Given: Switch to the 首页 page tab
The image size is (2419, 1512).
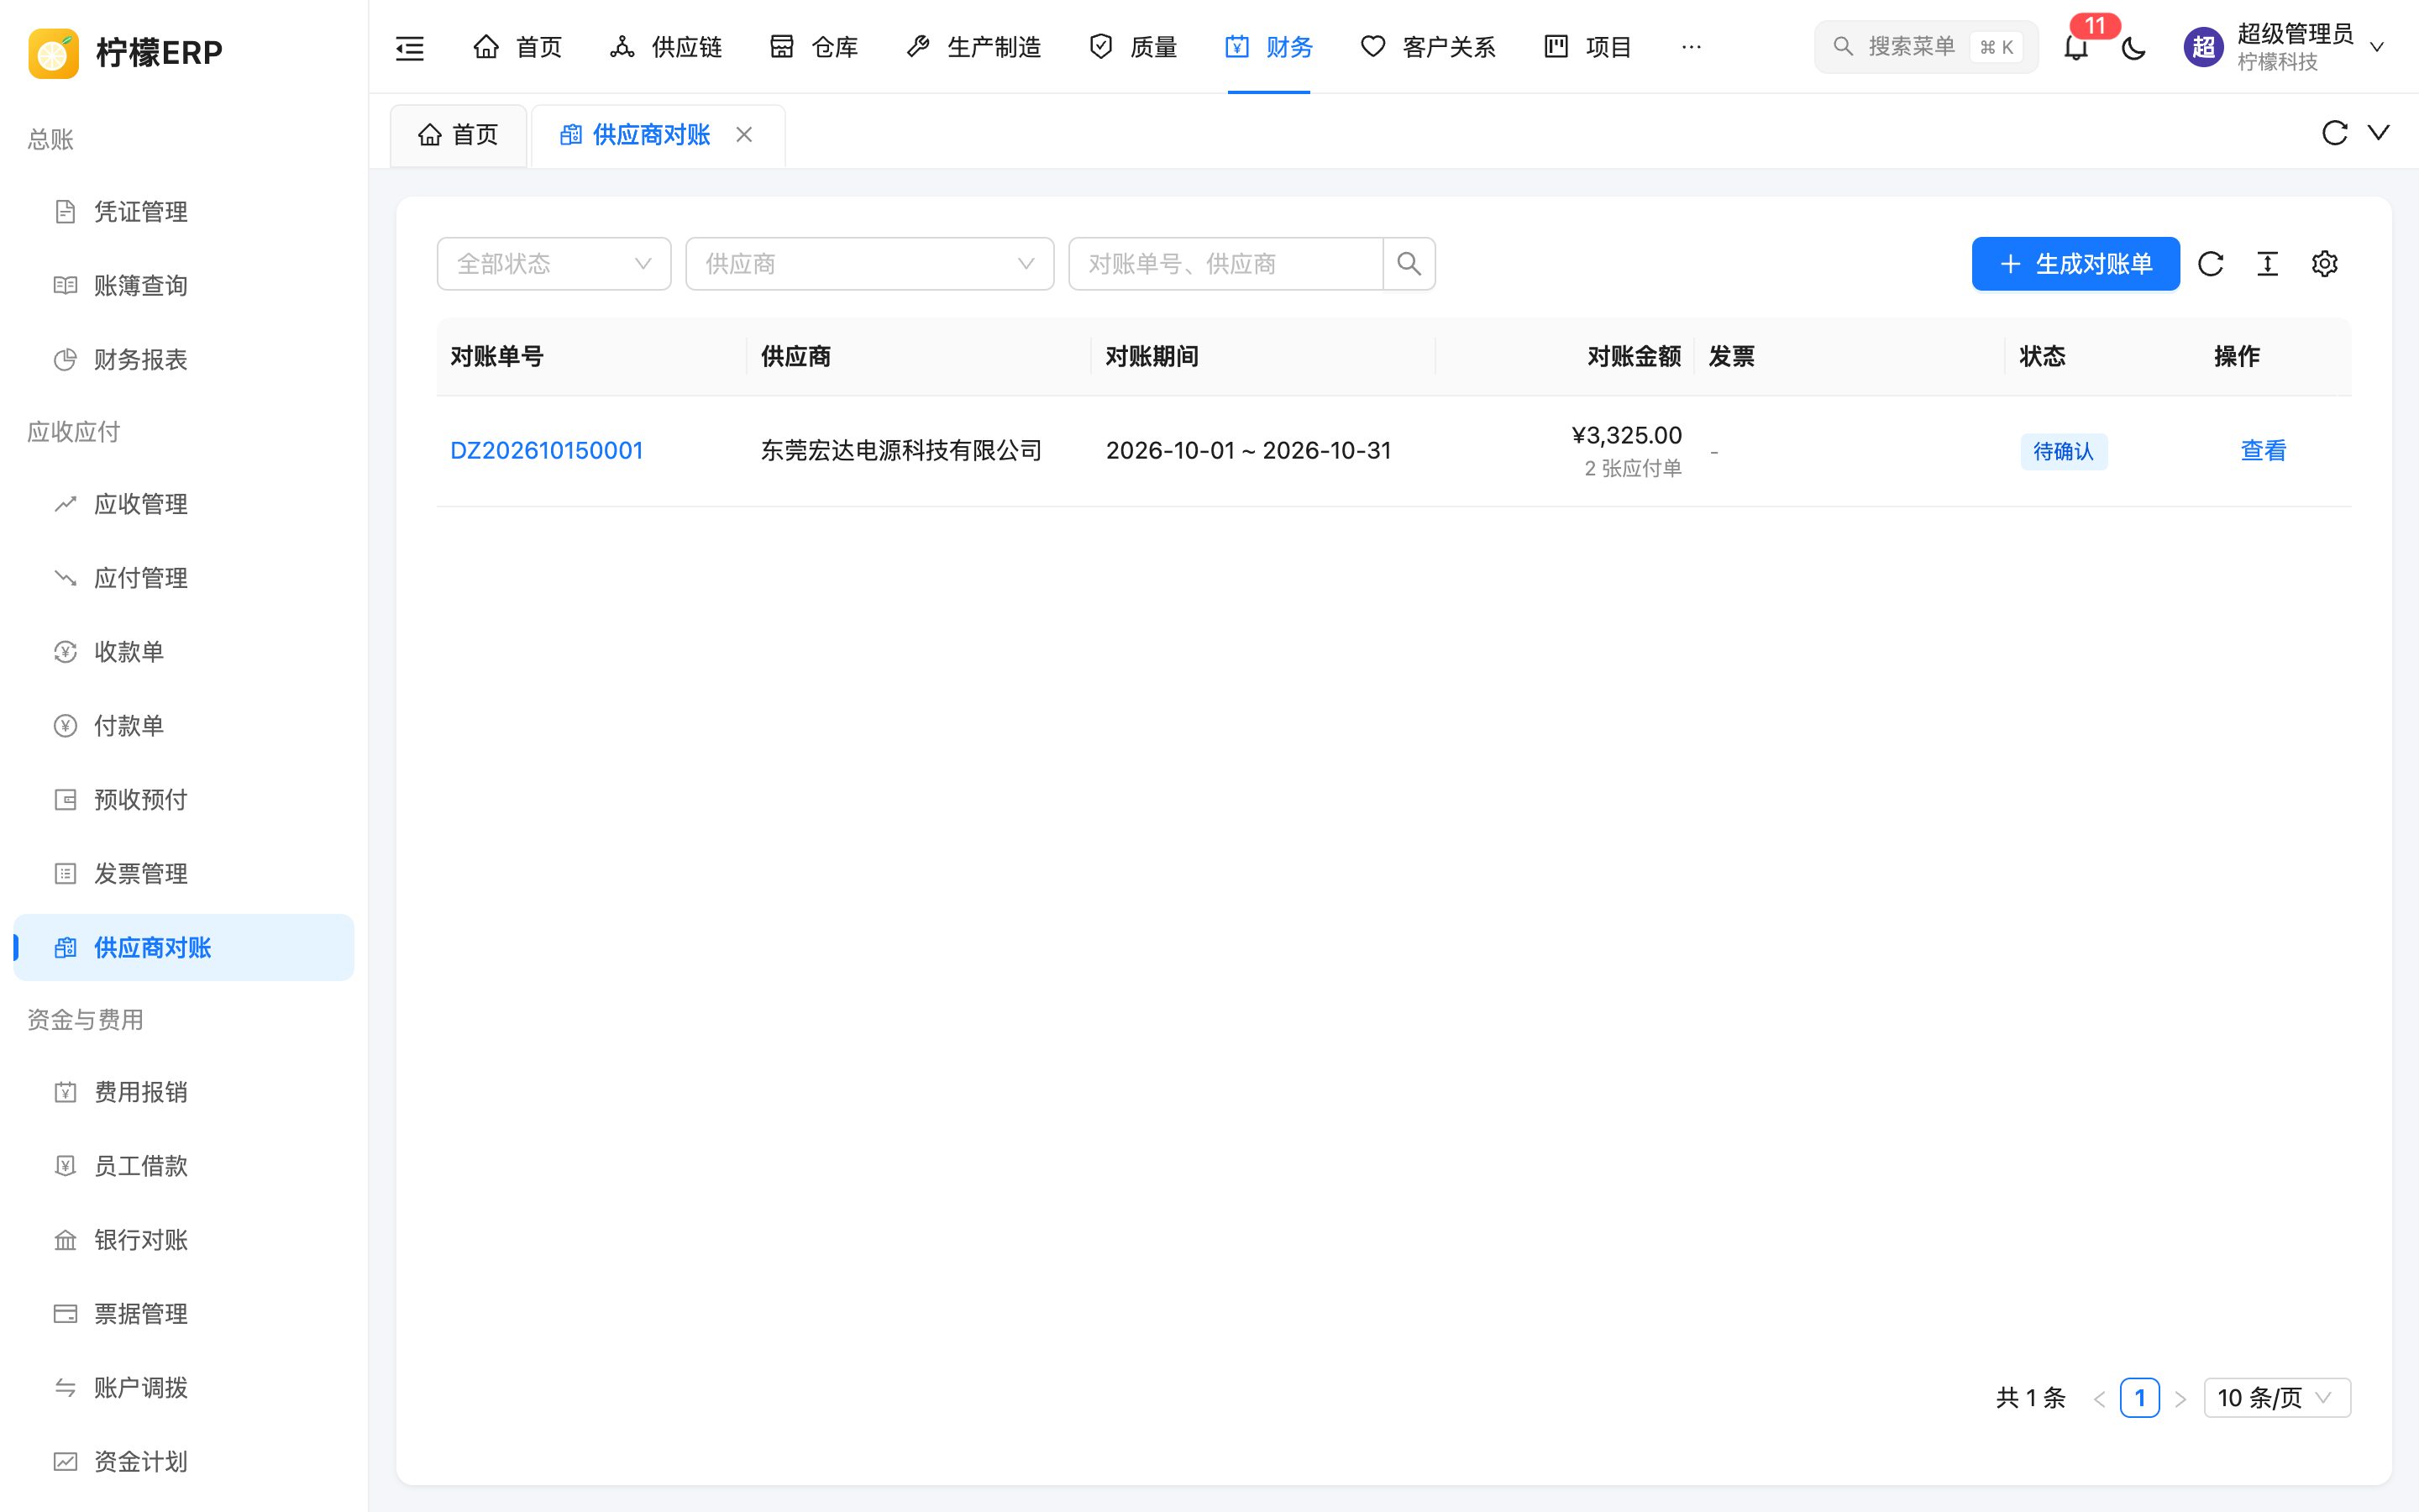Looking at the screenshot, I should click(x=458, y=135).
